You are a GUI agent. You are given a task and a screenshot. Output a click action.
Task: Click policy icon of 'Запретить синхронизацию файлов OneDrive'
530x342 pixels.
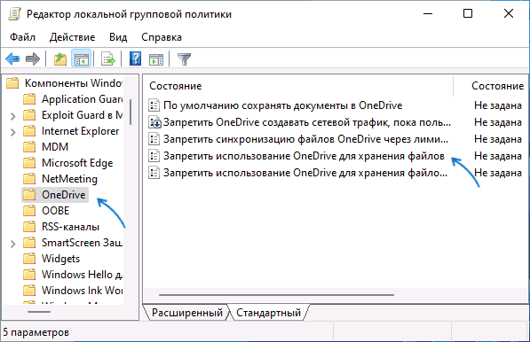(154, 139)
